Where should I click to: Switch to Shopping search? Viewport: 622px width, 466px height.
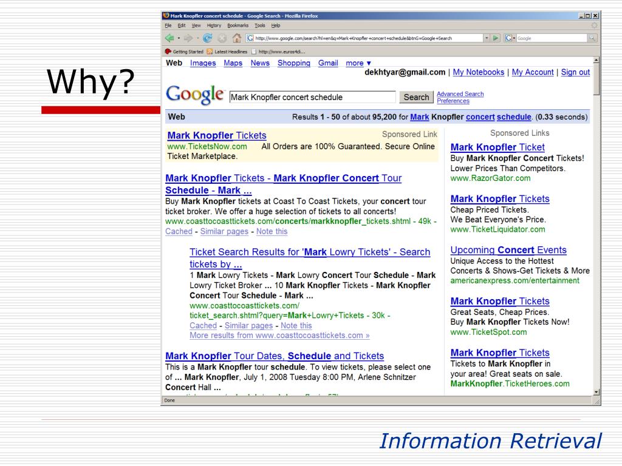pyautogui.click(x=293, y=63)
